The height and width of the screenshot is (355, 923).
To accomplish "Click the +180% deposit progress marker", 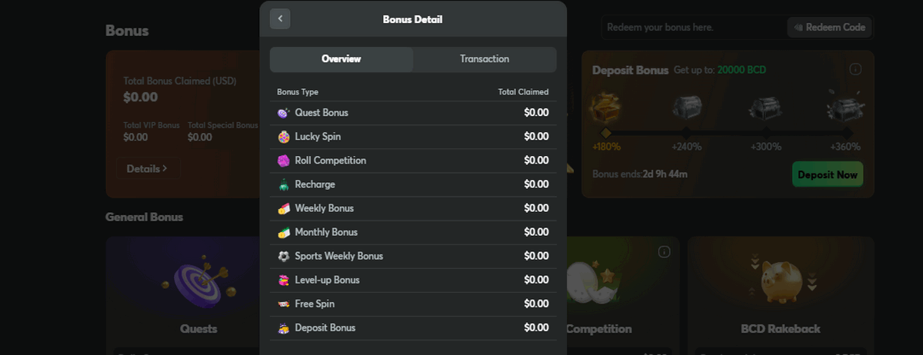I will coord(606,132).
